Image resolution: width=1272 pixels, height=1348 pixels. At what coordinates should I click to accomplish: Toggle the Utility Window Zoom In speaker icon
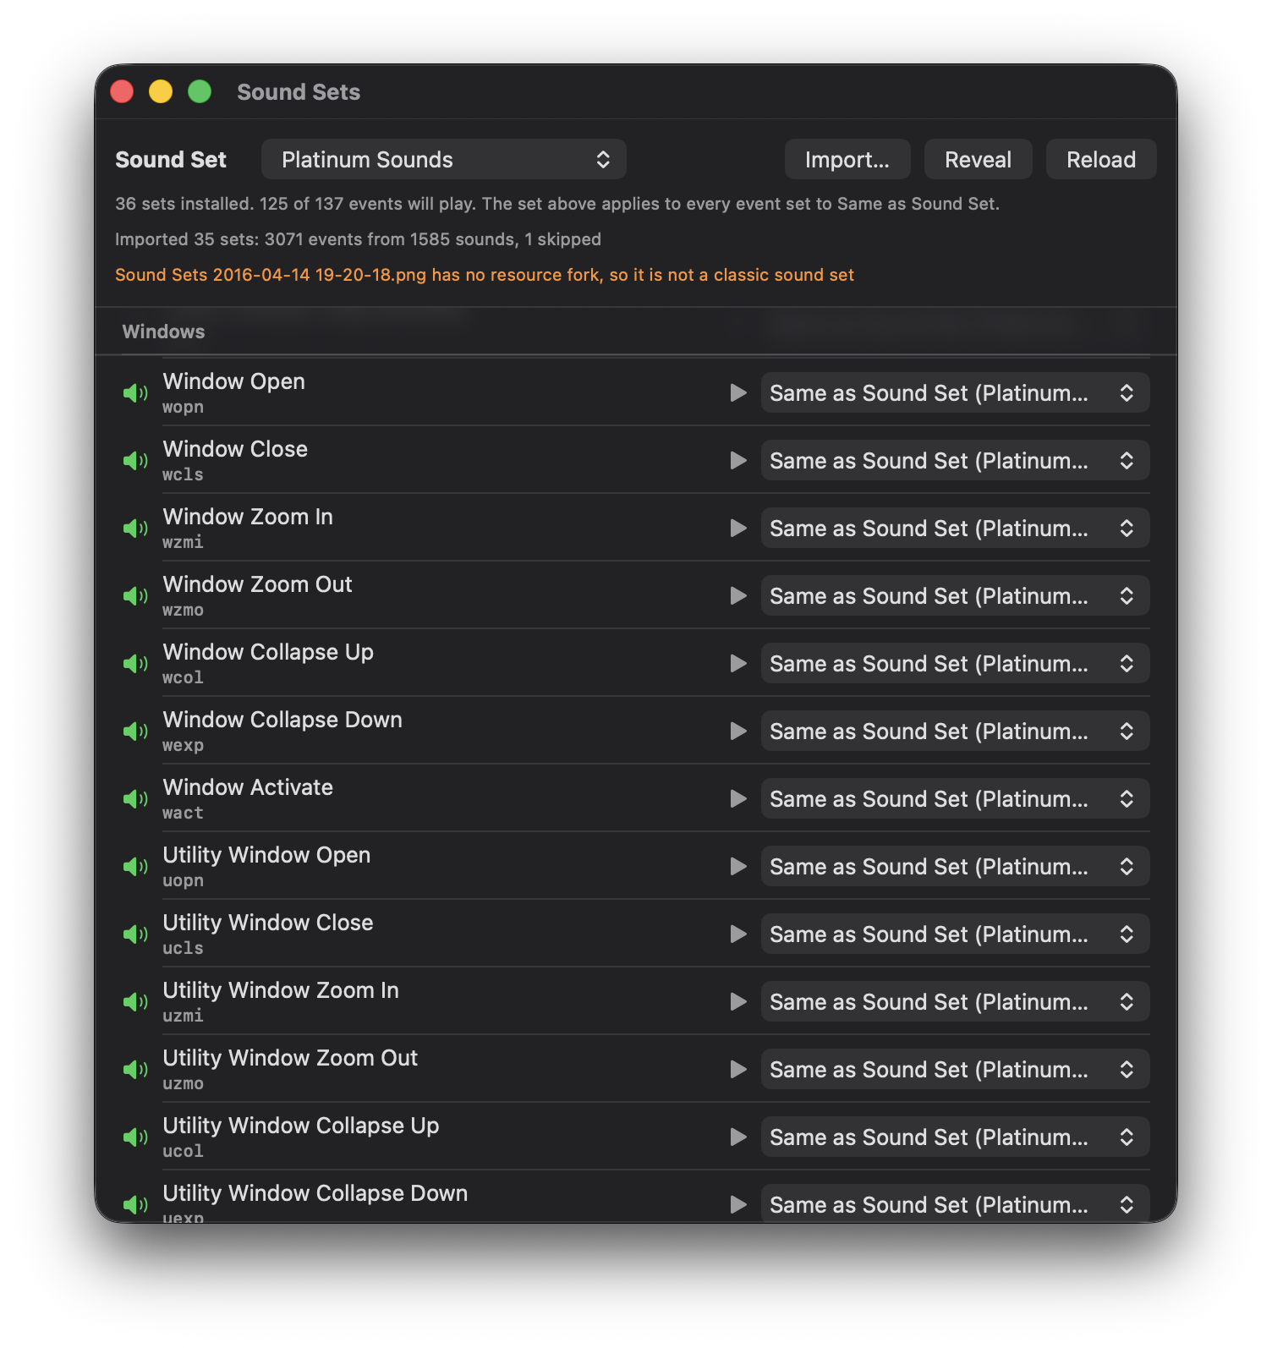(x=135, y=1002)
